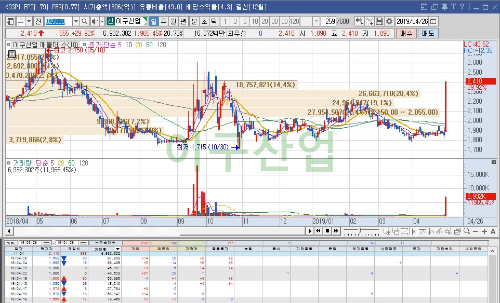
Task: Select the cursor crosshair arrow tool
Action: [x=414, y=231]
